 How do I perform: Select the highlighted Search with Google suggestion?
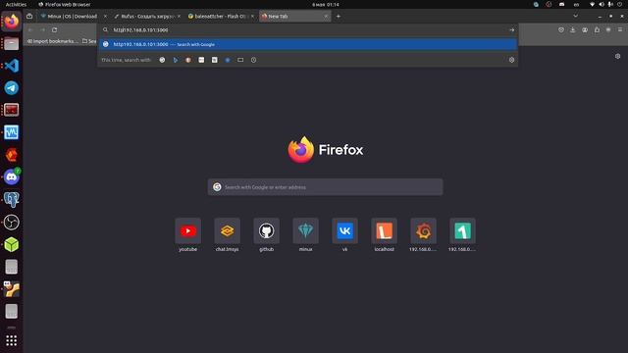(x=307, y=44)
